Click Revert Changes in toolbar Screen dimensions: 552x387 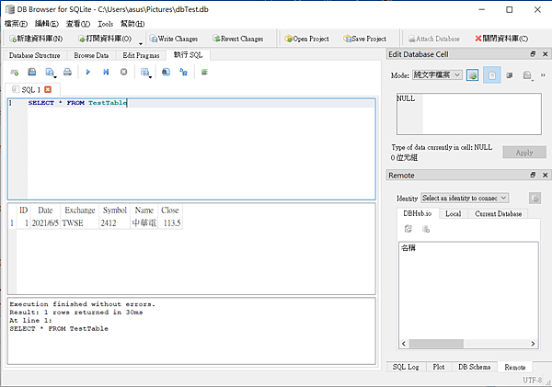click(x=238, y=39)
